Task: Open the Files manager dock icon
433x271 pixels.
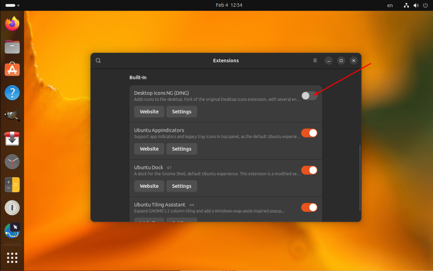Action: [12, 46]
